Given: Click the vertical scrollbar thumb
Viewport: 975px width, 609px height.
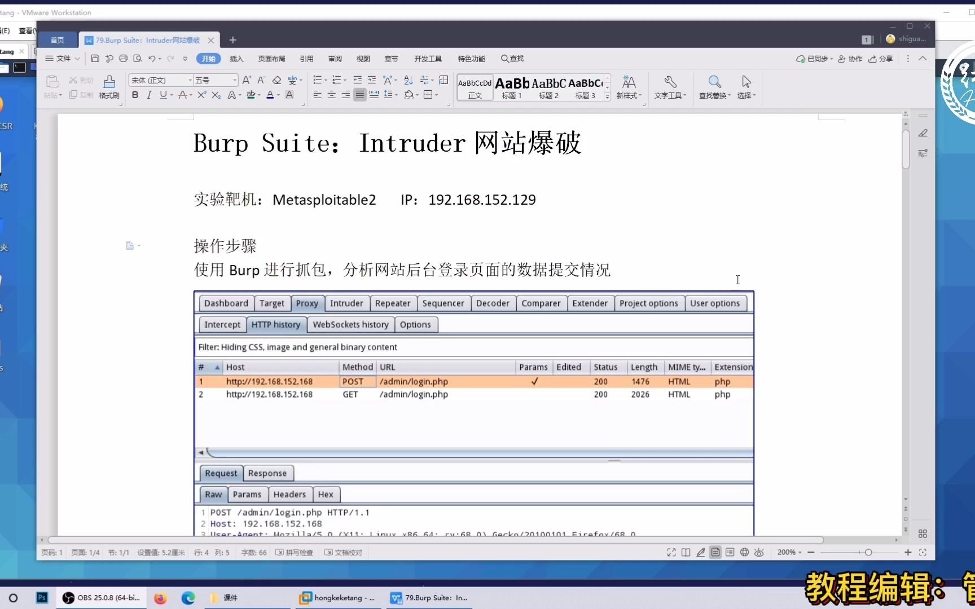Looking at the screenshot, I should click(x=906, y=149).
